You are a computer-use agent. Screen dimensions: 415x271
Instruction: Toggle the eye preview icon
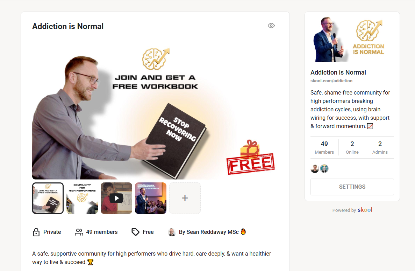click(271, 26)
